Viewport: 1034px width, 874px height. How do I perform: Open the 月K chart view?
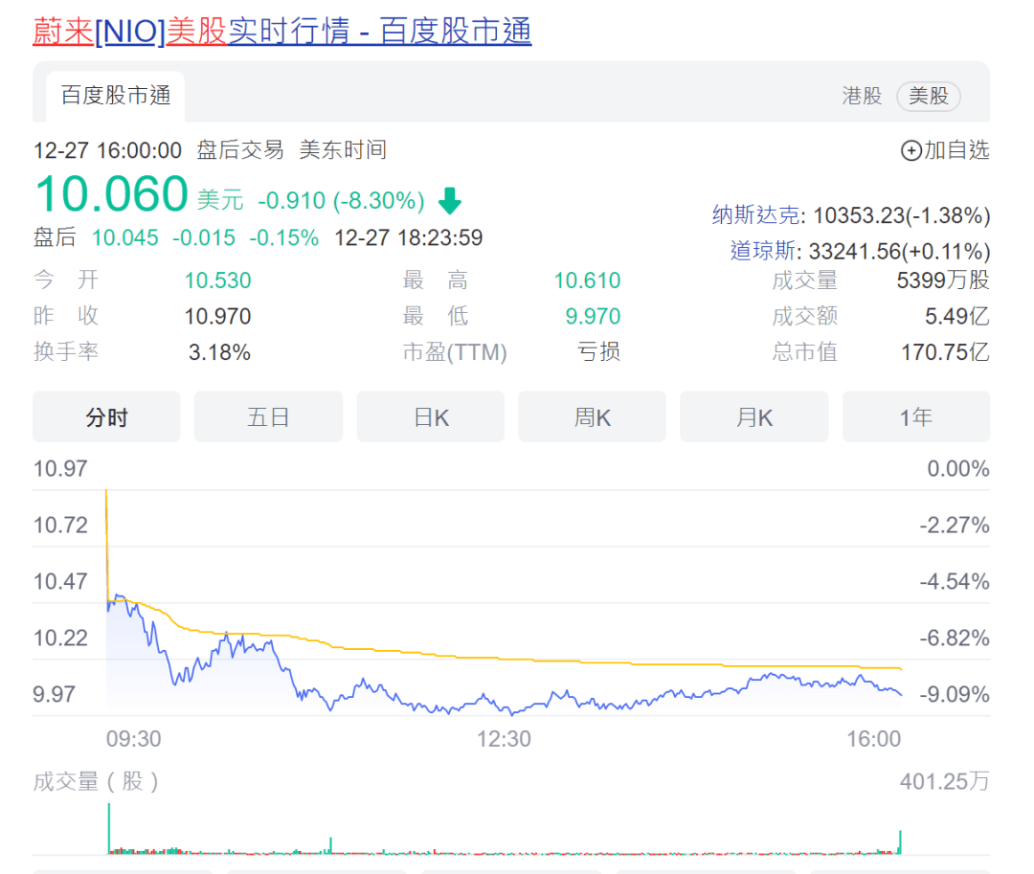753,417
